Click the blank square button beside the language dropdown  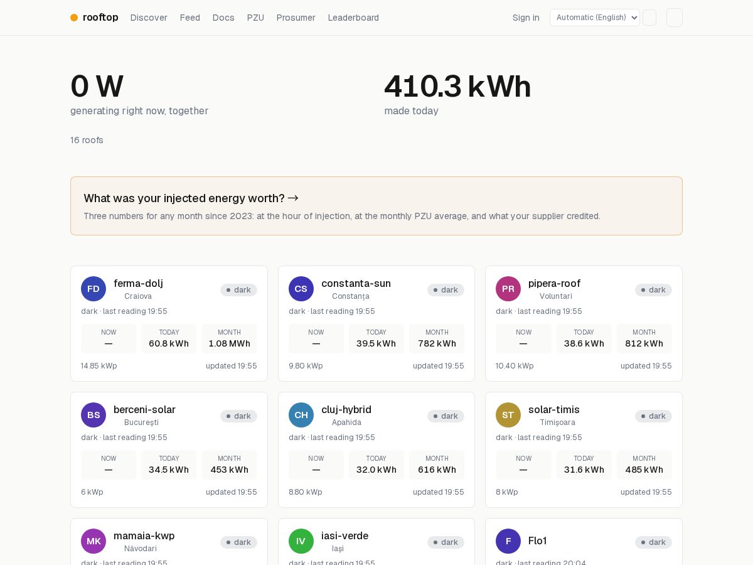649,18
